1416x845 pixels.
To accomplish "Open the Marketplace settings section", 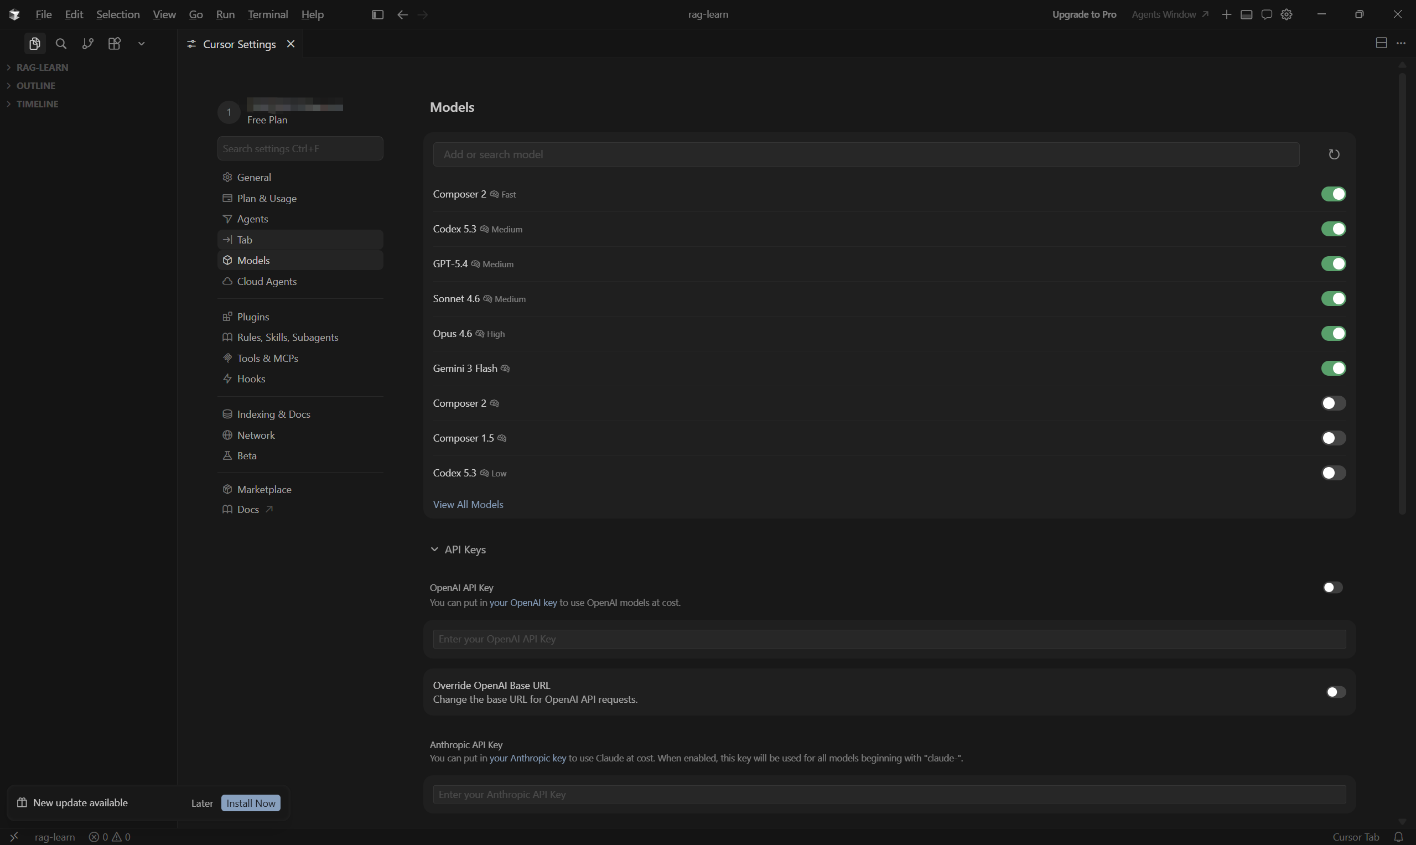I will coord(300,489).
